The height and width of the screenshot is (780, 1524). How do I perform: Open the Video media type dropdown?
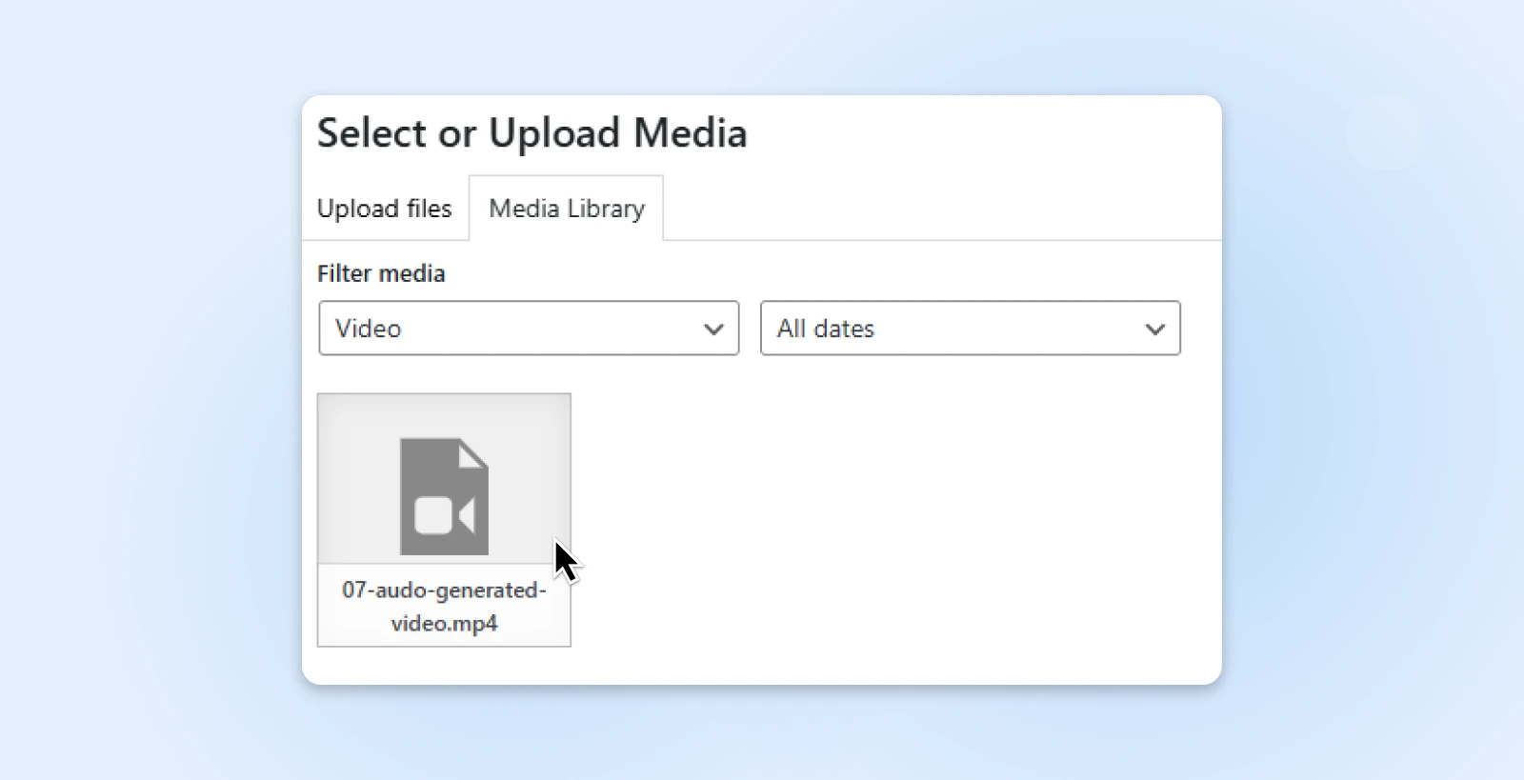(529, 329)
